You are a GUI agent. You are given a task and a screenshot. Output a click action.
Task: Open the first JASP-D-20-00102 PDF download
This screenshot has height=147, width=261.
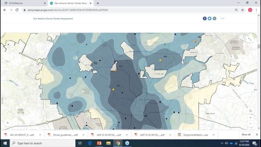[106, 135]
